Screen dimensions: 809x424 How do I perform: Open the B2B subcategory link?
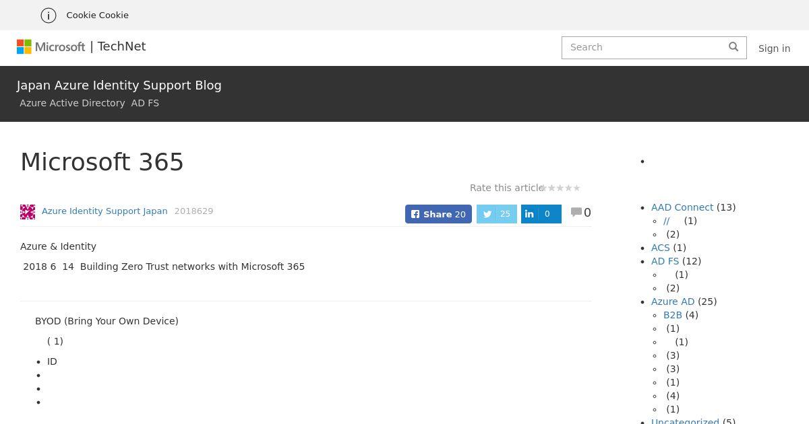pyautogui.click(x=673, y=315)
